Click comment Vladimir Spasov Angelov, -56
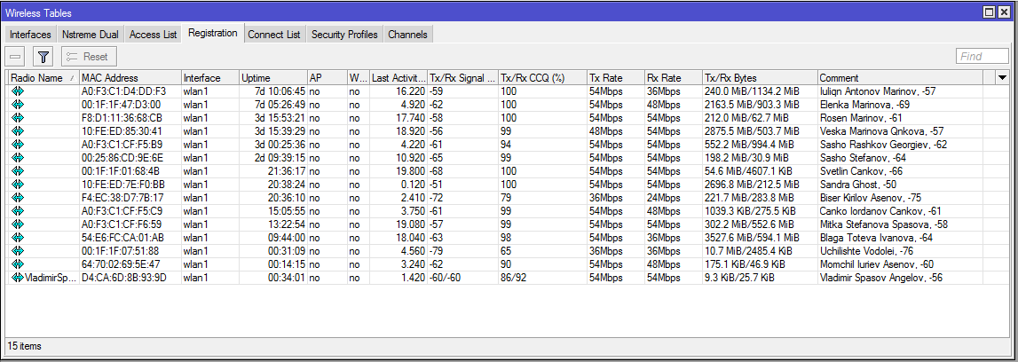 coord(881,278)
